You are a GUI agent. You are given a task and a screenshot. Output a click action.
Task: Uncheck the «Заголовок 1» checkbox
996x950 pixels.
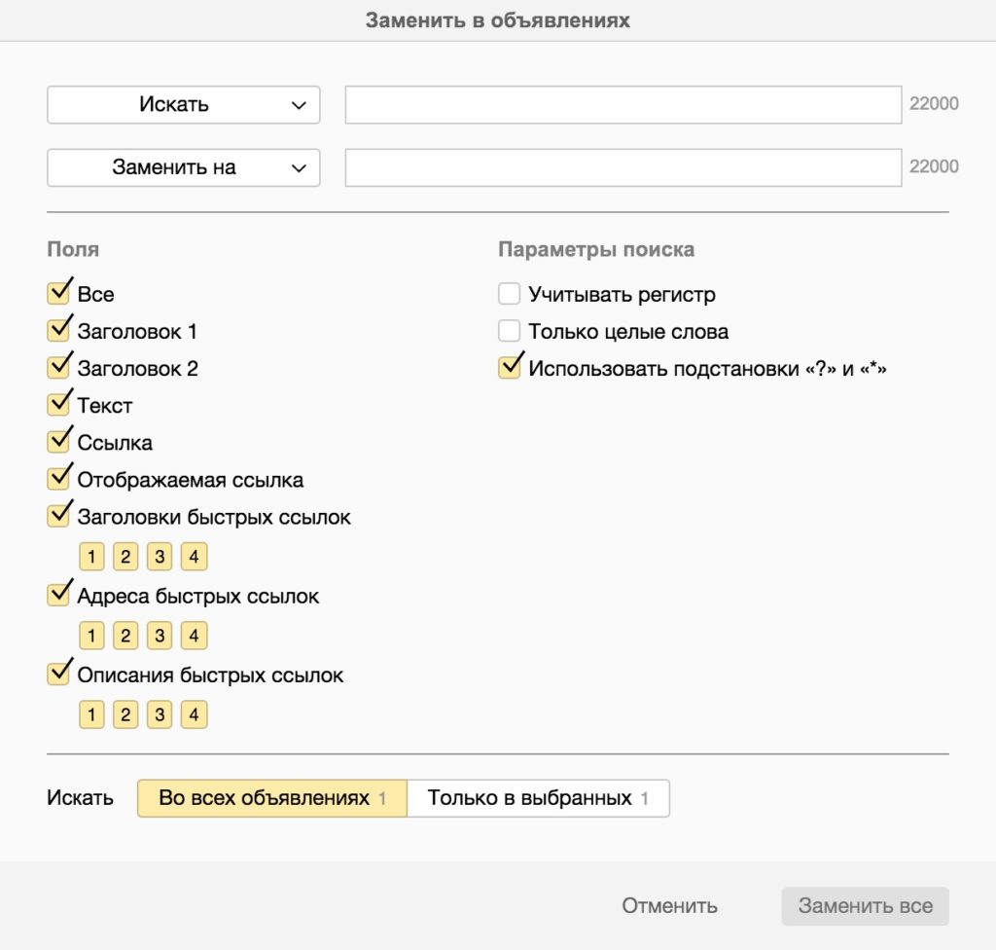[x=58, y=331]
